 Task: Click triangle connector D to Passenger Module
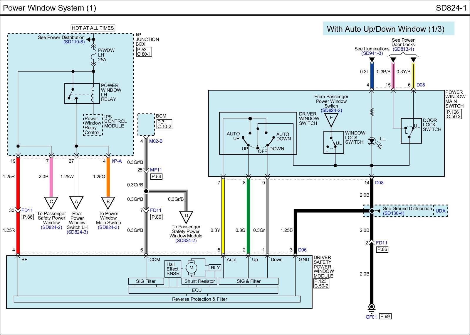(x=186, y=216)
